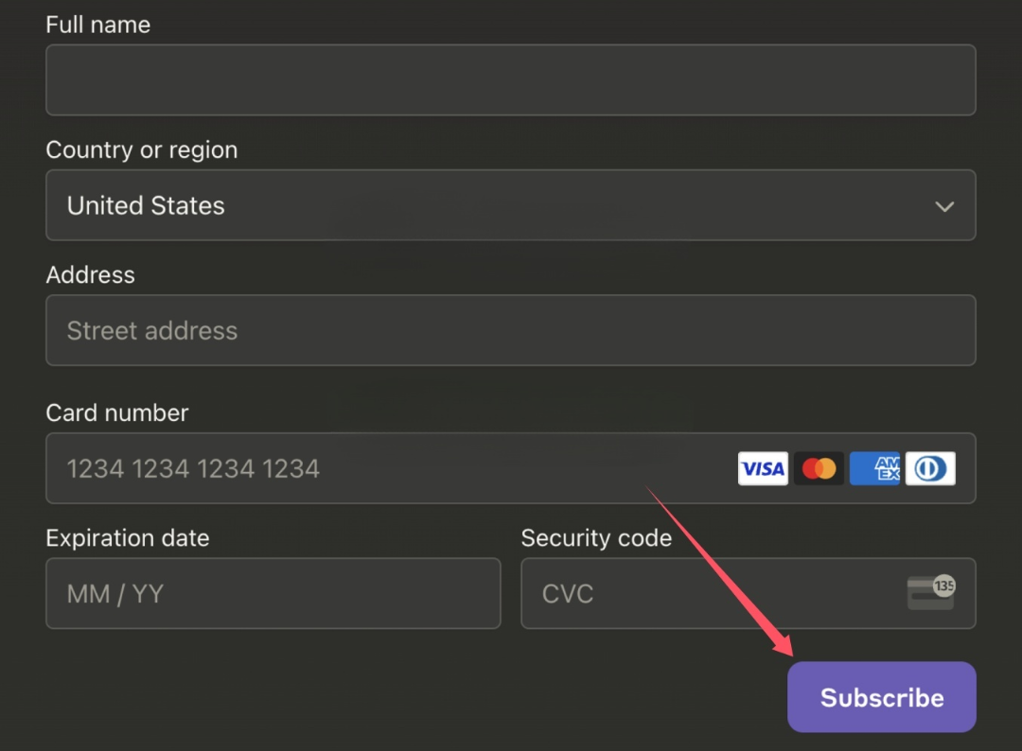Viewport: 1022px width, 751px height.
Task: Focus the CVC security code field
Action: 710,593
